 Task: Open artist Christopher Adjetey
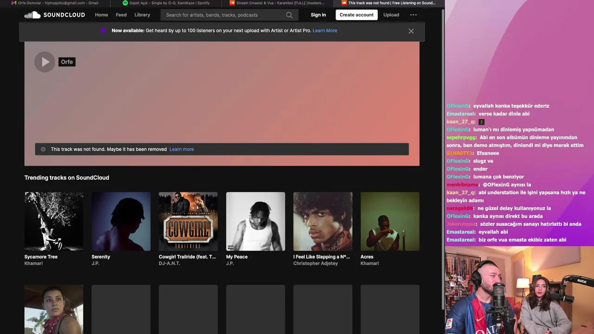pyautogui.click(x=316, y=263)
